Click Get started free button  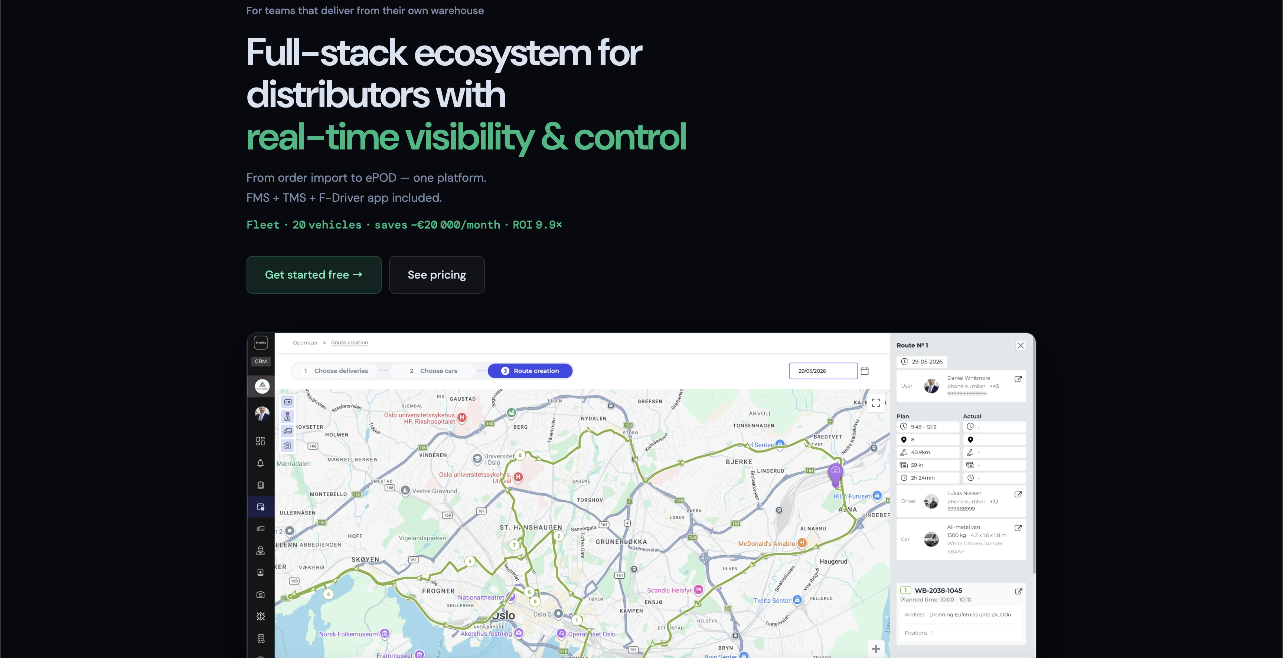314,275
